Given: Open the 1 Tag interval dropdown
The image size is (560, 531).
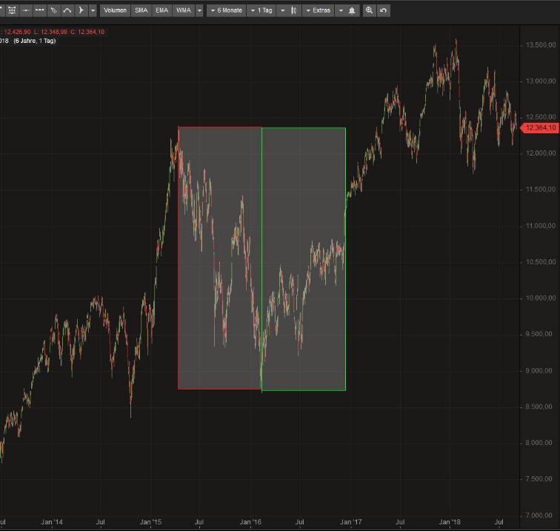Looking at the screenshot, I should pyautogui.click(x=261, y=10).
